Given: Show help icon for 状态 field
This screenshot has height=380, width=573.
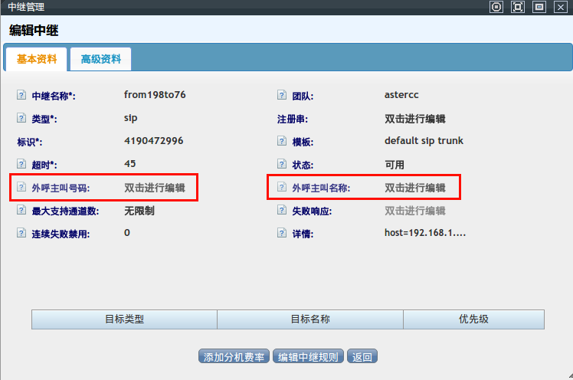Looking at the screenshot, I should click(282, 165).
